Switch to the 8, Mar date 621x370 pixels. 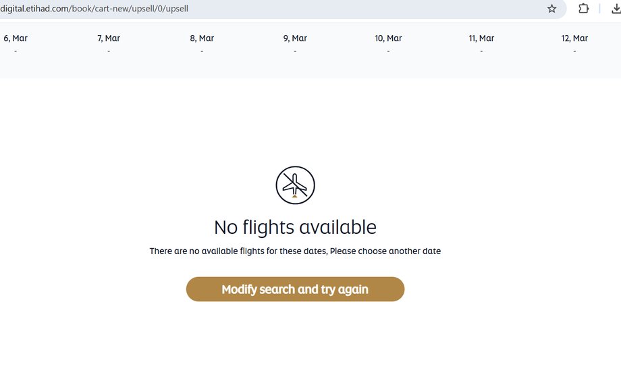(x=202, y=38)
